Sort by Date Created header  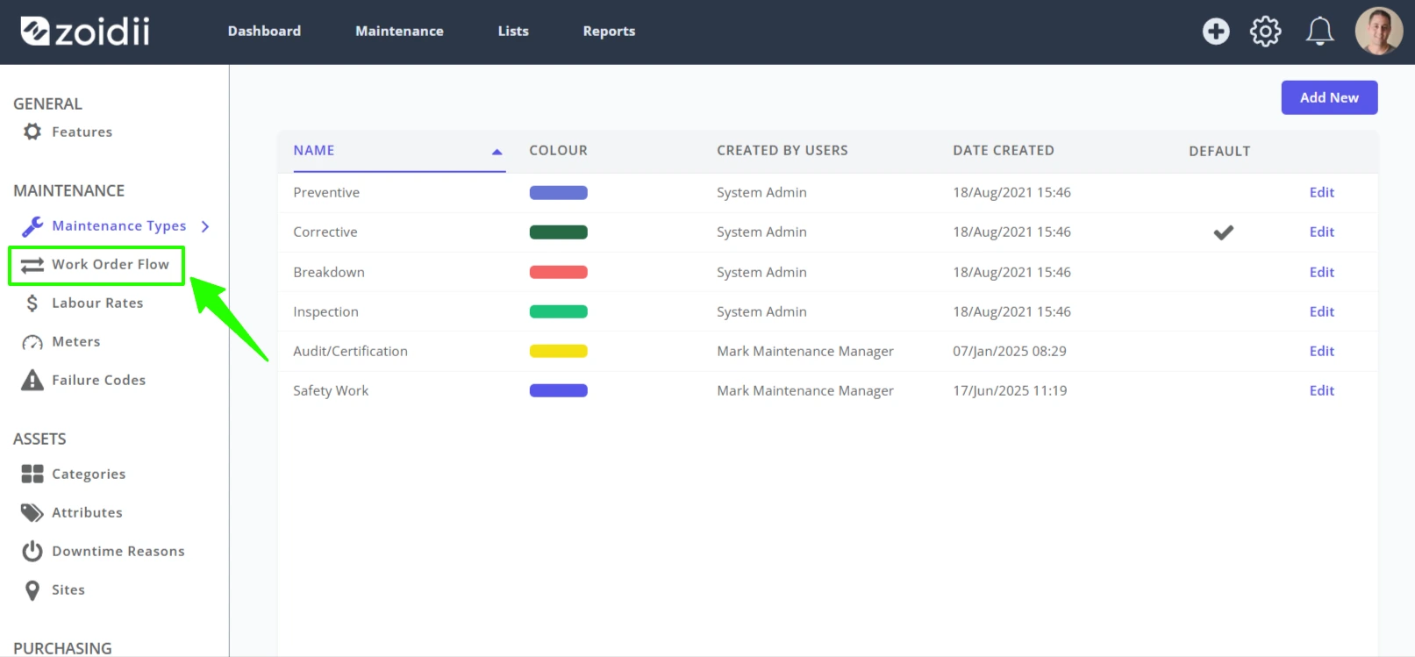(1004, 151)
